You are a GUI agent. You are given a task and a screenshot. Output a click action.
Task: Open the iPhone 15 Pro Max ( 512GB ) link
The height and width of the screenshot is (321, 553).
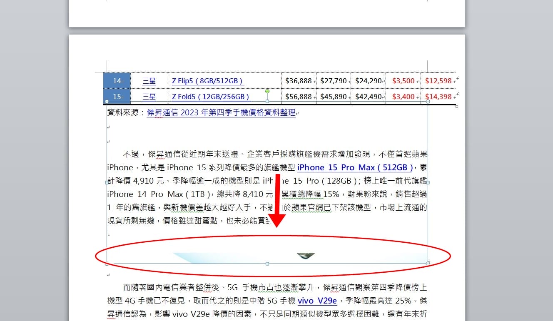click(x=355, y=167)
